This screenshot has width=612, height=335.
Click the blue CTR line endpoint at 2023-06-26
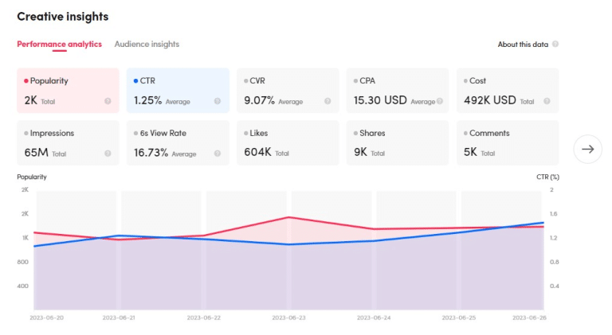[543, 223]
